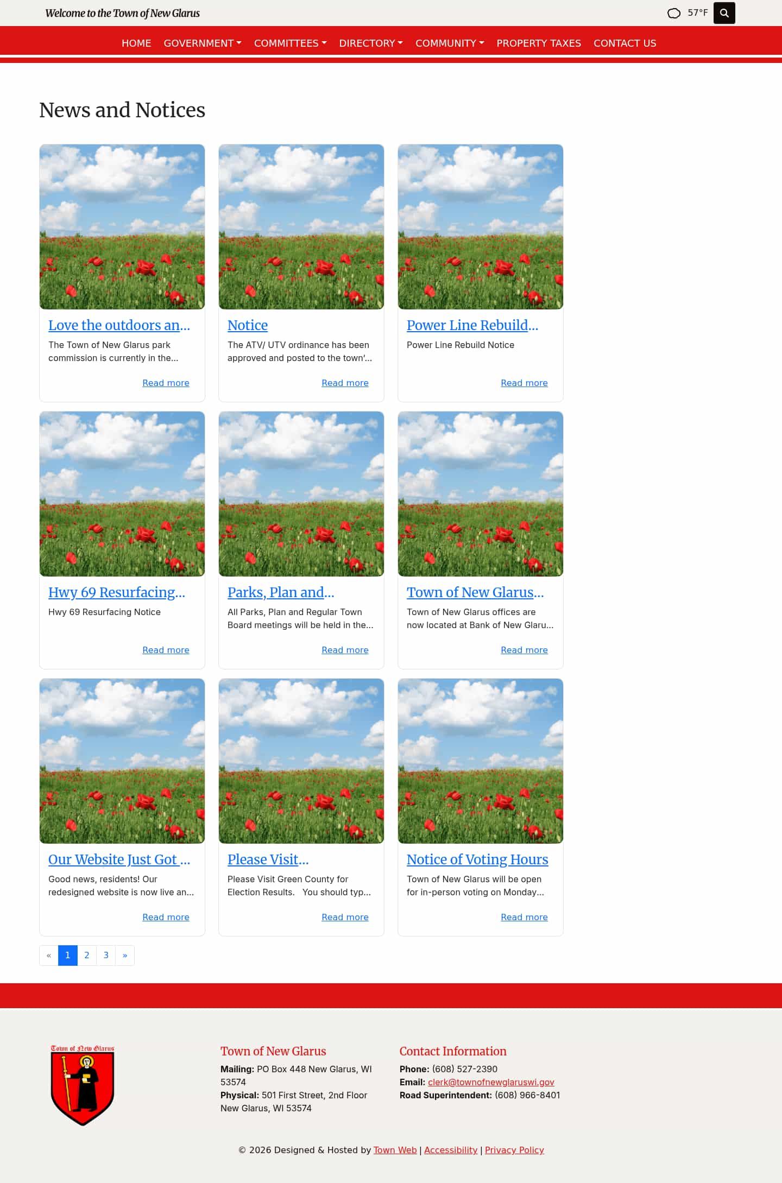Expand the GOVERNMENT dropdown menu
The height and width of the screenshot is (1183, 782).
203,43
